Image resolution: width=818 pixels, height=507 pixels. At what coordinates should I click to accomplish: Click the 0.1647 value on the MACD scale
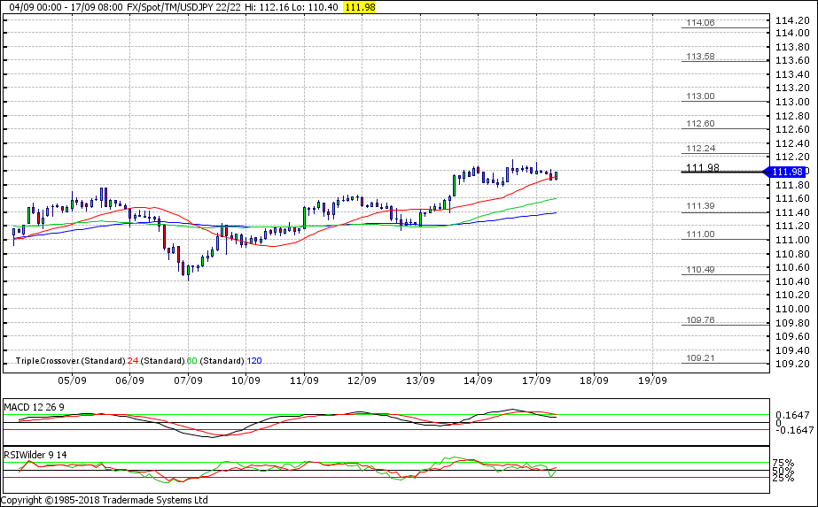[791, 414]
